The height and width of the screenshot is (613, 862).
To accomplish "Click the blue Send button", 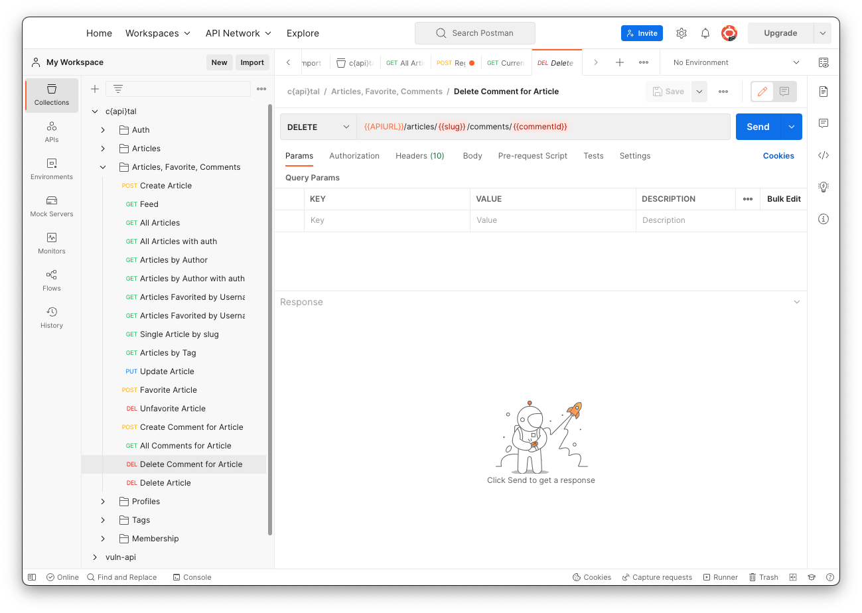I will pyautogui.click(x=758, y=127).
